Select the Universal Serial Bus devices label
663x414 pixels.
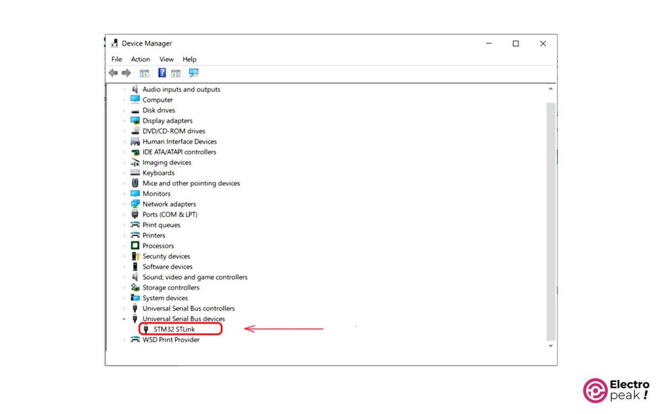click(x=183, y=319)
